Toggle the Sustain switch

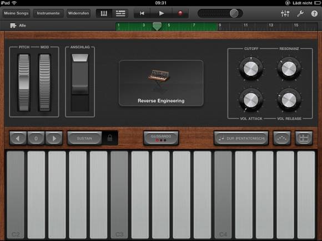[x=84, y=139]
